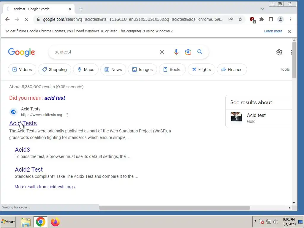Switch to Finance results
304x228 pixels.
(x=232, y=69)
